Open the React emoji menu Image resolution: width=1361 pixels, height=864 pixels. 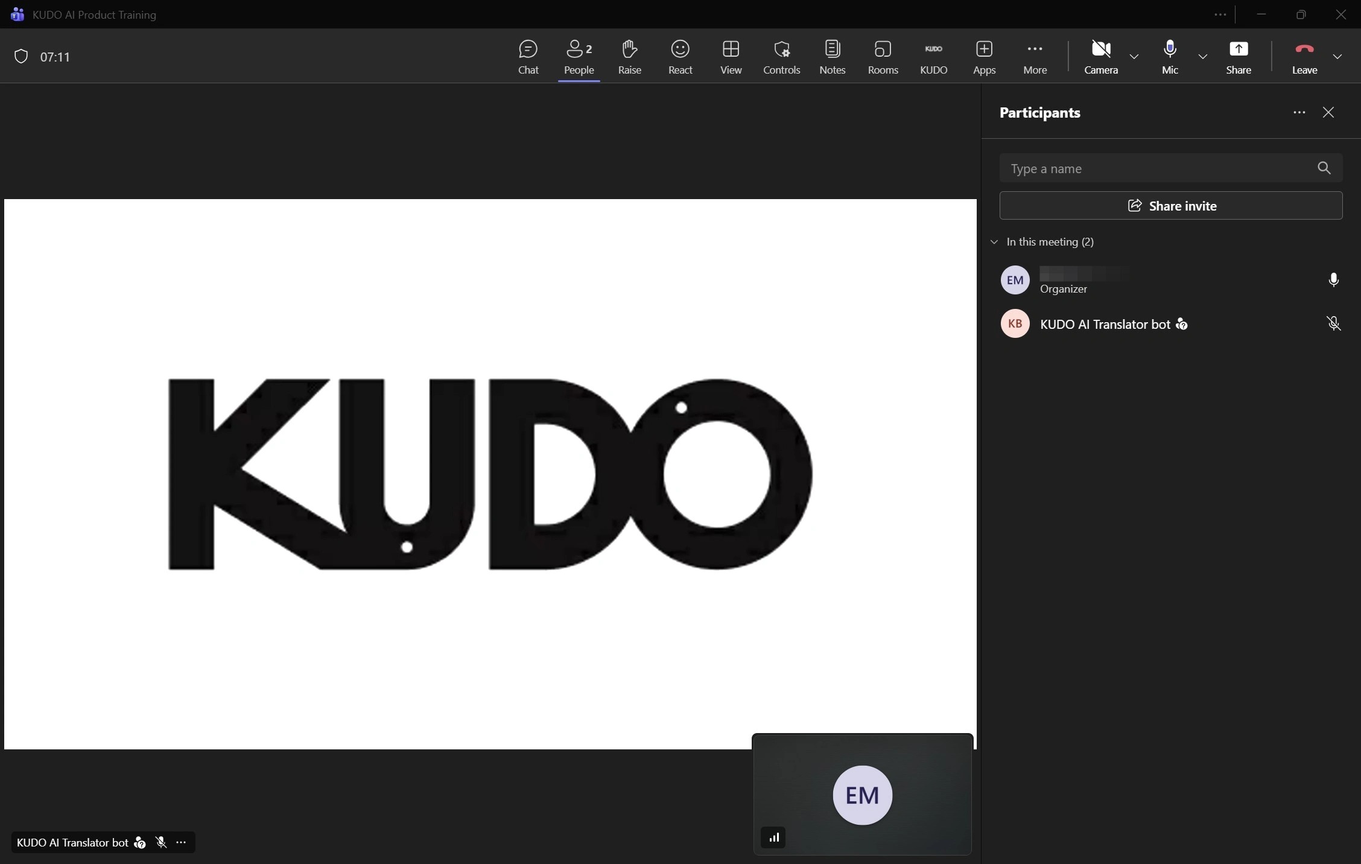680,57
